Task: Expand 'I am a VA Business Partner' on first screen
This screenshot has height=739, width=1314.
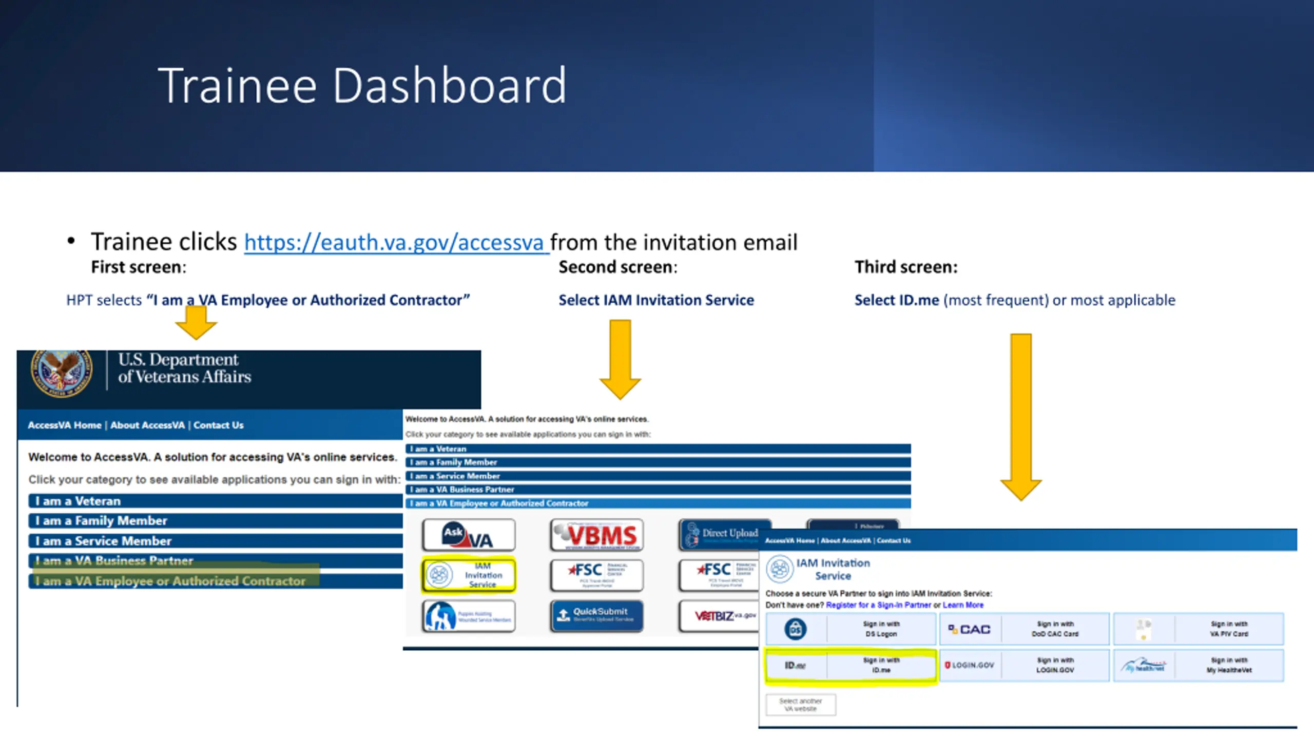Action: 216,560
